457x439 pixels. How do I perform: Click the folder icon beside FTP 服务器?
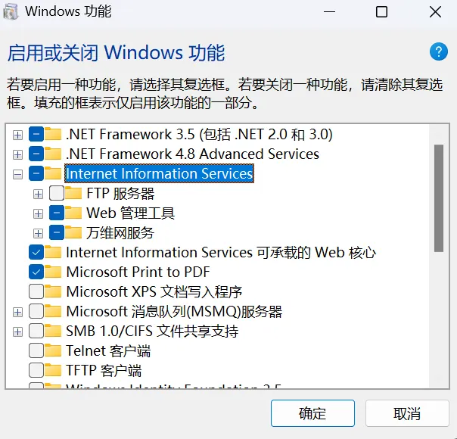click(73, 193)
